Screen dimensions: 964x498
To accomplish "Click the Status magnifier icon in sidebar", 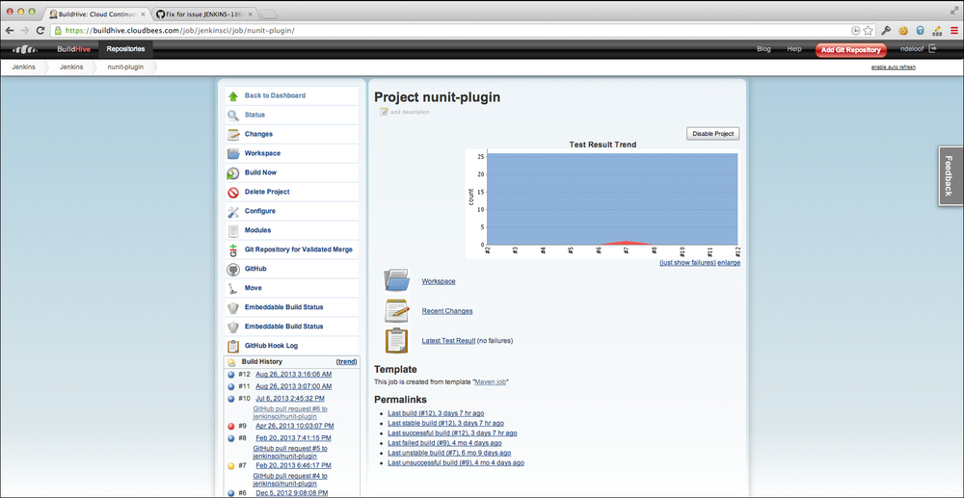I will pyautogui.click(x=233, y=115).
